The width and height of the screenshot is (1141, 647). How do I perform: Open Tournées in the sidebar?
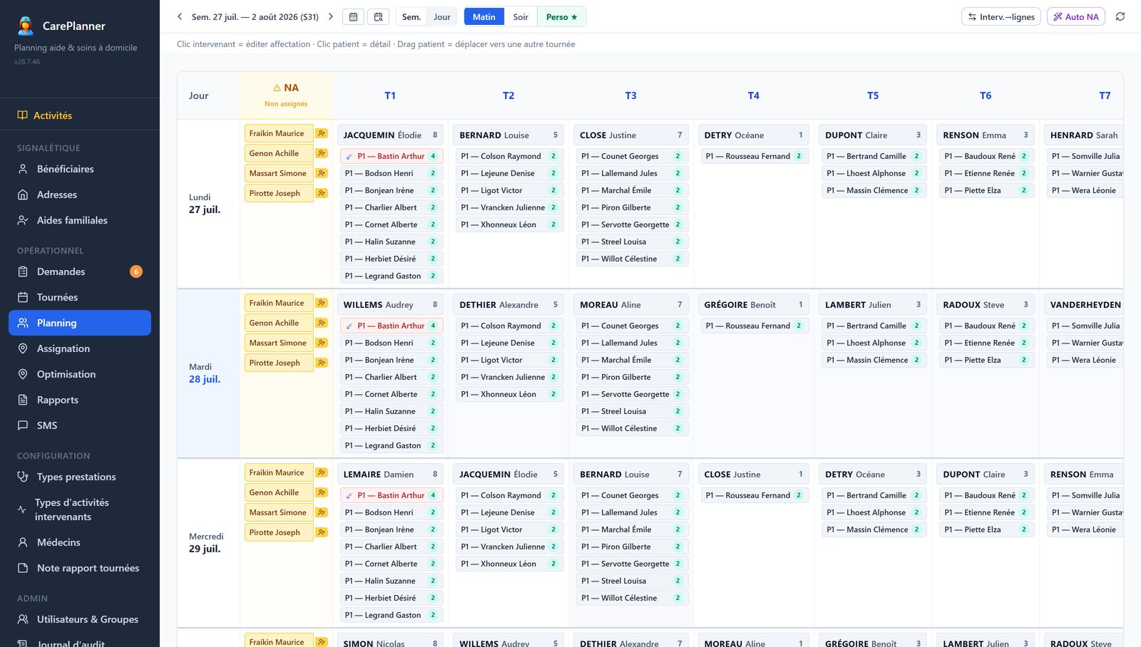click(80, 297)
